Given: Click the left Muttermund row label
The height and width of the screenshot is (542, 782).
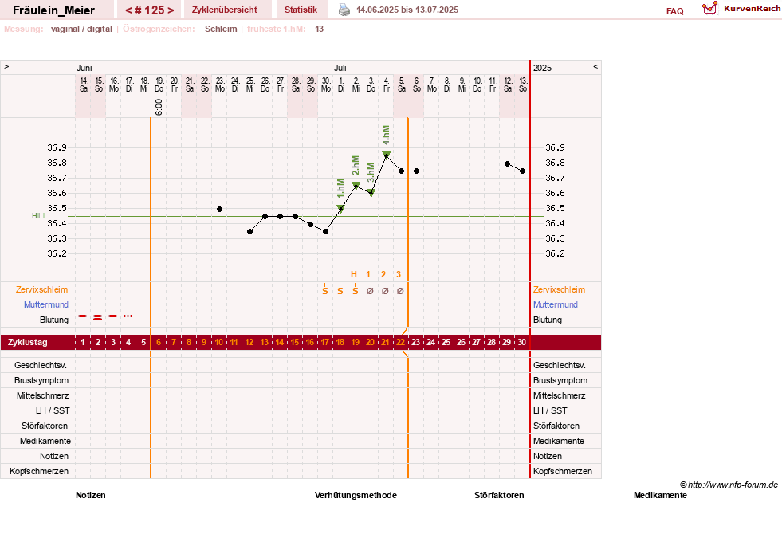Looking at the screenshot, I should tap(46, 304).
